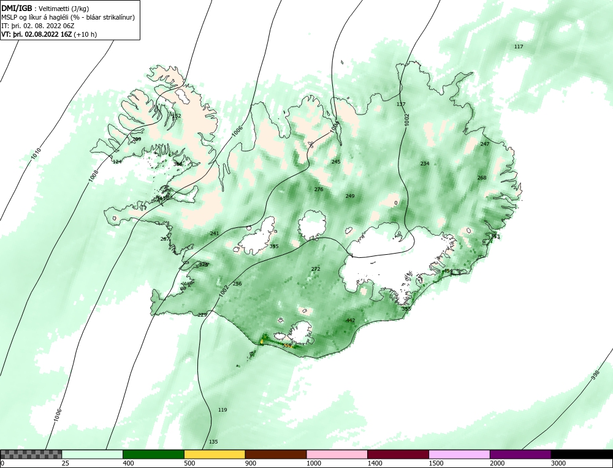Click the '(+10 h)' forecast offset text
The width and height of the screenshot is (613, 468).
(85, 34)
